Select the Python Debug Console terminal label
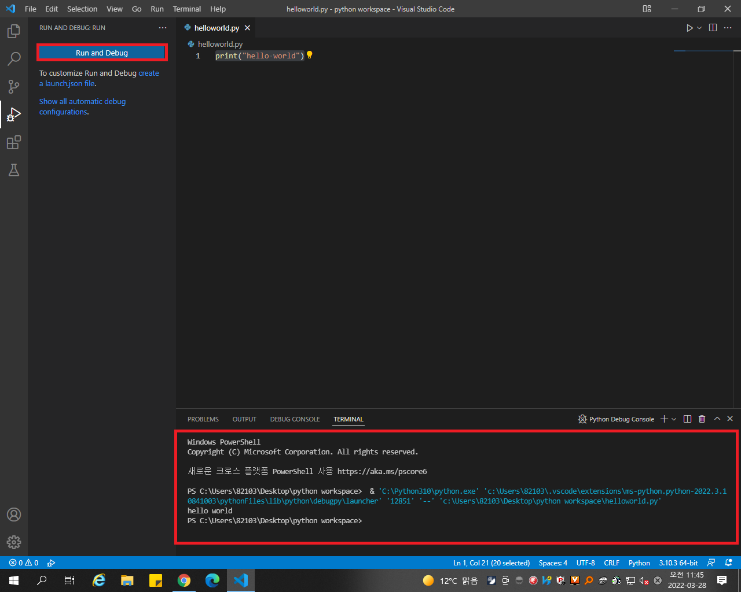This screenshot has width=741, height=592. click(x=616, y=419)
